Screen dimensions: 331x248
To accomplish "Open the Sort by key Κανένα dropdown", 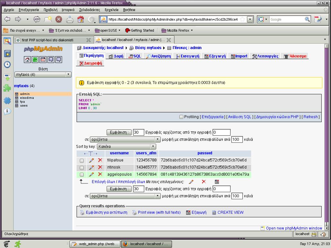I will (126, 147).
